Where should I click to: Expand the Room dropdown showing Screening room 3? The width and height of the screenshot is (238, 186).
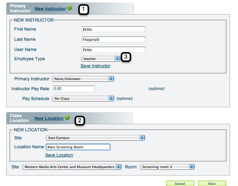pyautogui.click(x=167, y=167)
